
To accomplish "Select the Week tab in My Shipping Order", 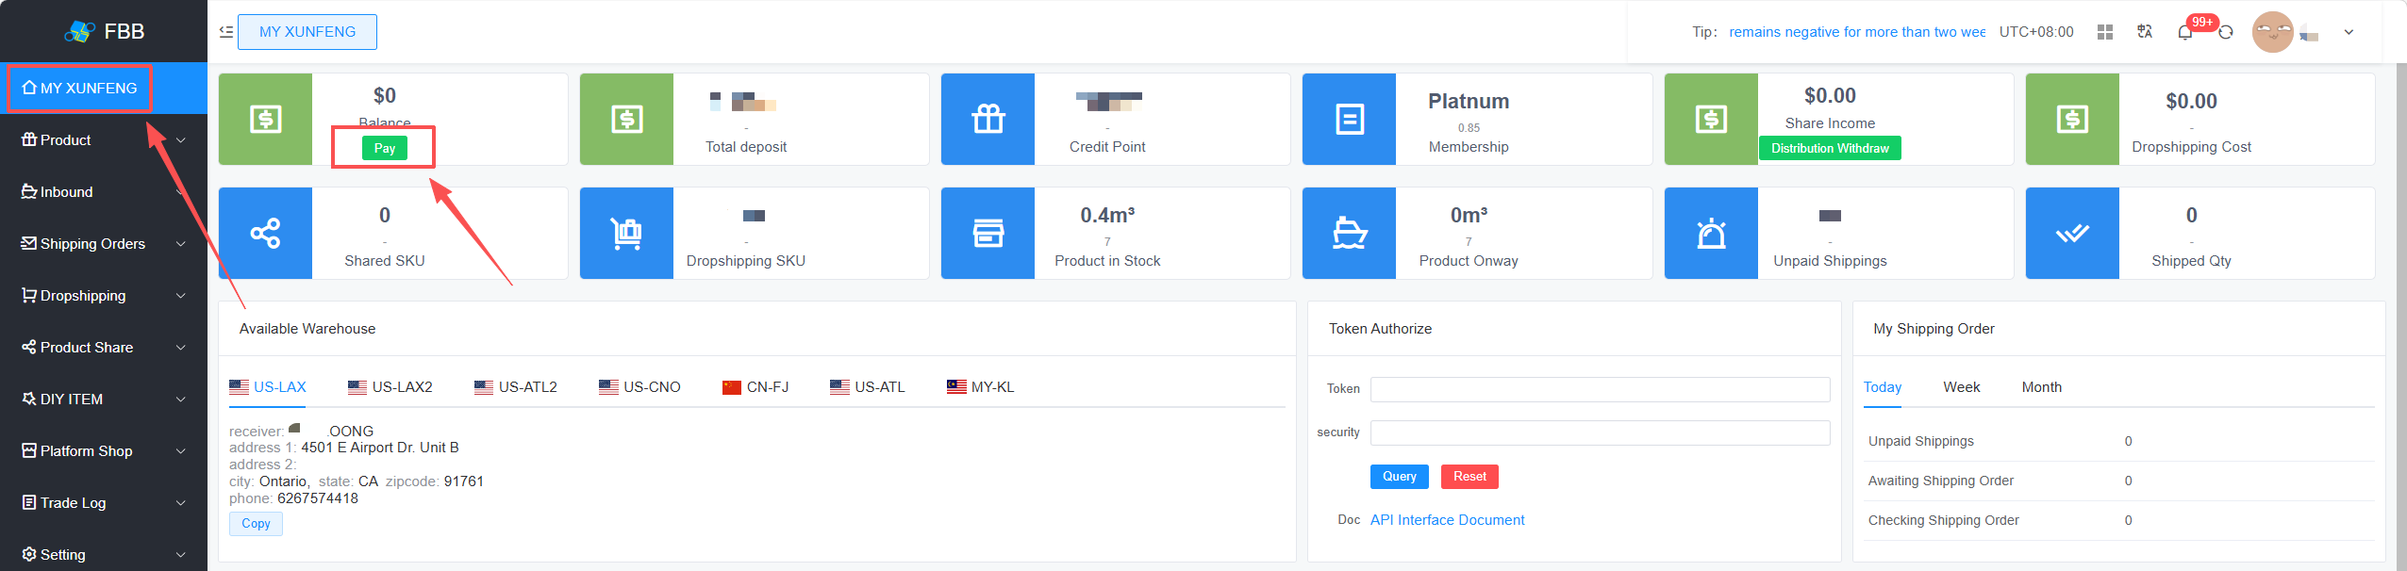I will pos(1961,387).
